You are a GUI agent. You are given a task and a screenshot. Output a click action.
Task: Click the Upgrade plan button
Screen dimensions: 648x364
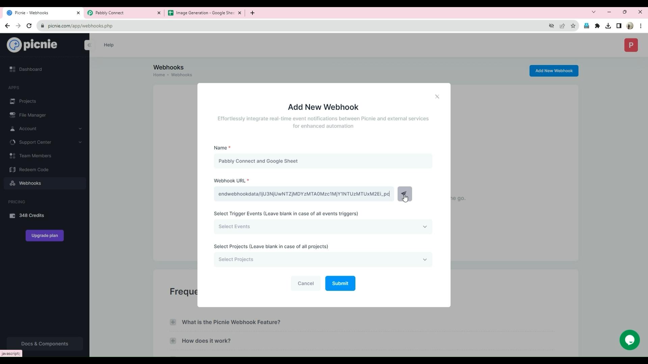(x=45, y=236)
